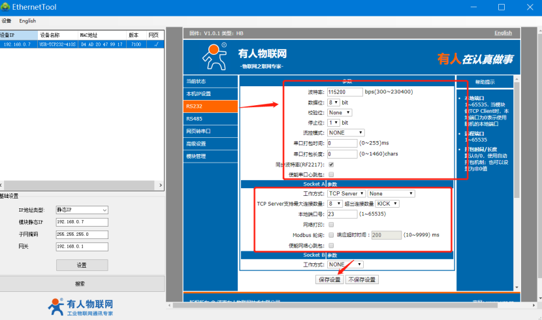Click the 保存设置 button
The width and height of the screenshot is (542, 320).
[x=329, y=280]
